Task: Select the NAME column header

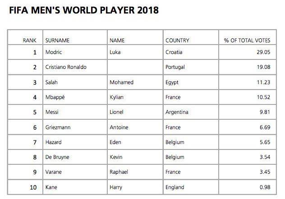Action: pyautogui.click(x=117, y=40)
